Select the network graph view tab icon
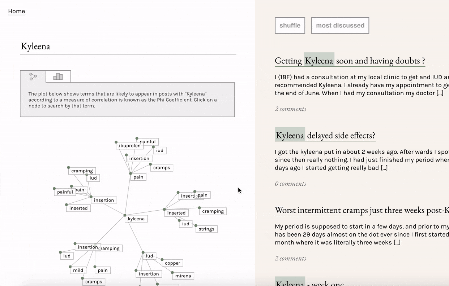 pyautogui.click(x=33, y=76)
